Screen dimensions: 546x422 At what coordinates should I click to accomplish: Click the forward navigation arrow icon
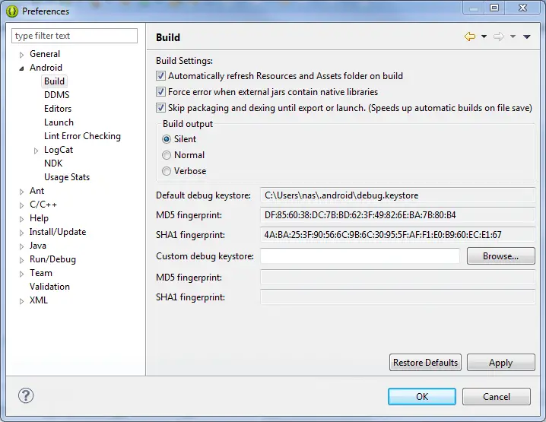pos(499,36)
